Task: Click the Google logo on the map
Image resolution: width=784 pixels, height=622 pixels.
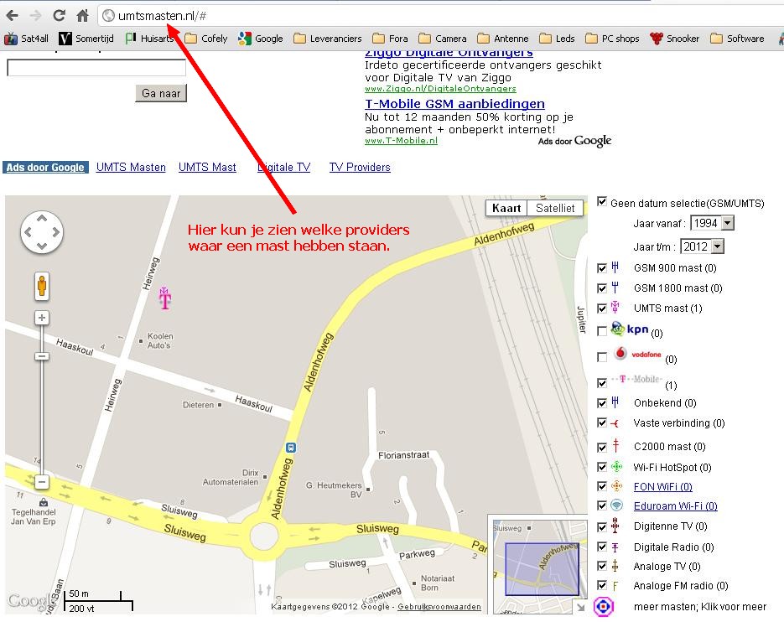Action: pos(30,600)
